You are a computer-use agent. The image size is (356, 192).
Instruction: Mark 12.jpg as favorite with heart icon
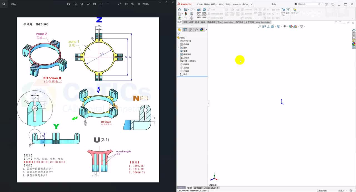coord(88,4)
